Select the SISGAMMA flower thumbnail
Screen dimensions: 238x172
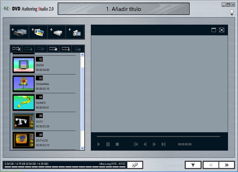pos(24,84)
